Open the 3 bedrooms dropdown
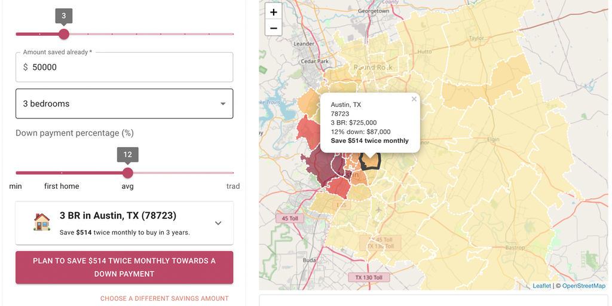The height and width of the screenshot is (306, 612). point(124,104)
